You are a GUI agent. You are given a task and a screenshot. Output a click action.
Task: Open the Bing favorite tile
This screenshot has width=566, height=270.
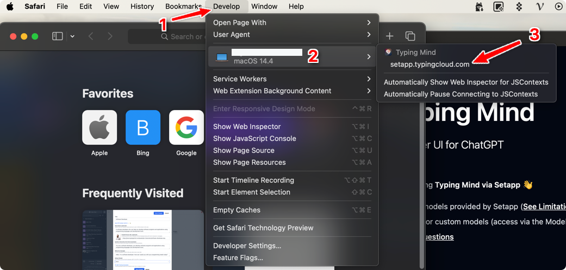[x=143, y=127]
